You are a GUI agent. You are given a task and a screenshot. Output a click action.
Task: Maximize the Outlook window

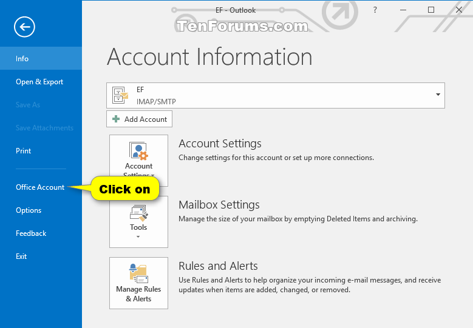[x=431, y=10]
